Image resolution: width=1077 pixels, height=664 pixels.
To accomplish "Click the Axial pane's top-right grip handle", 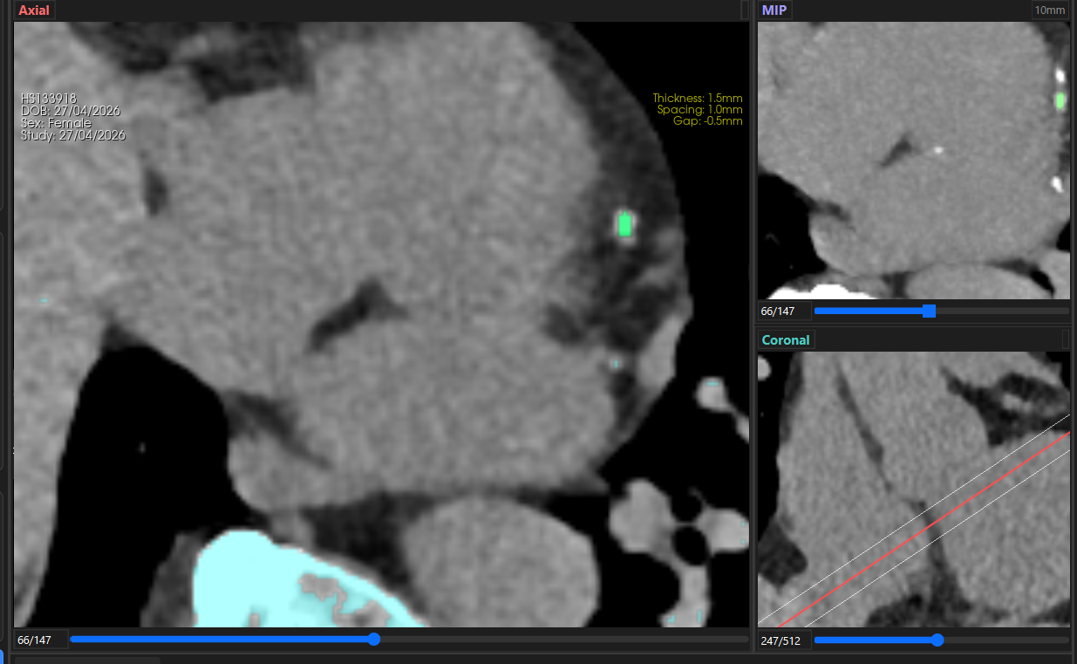I will coord(745,10).
